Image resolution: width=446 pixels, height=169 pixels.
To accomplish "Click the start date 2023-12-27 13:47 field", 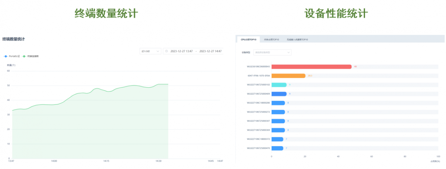I will pos(181,51).
